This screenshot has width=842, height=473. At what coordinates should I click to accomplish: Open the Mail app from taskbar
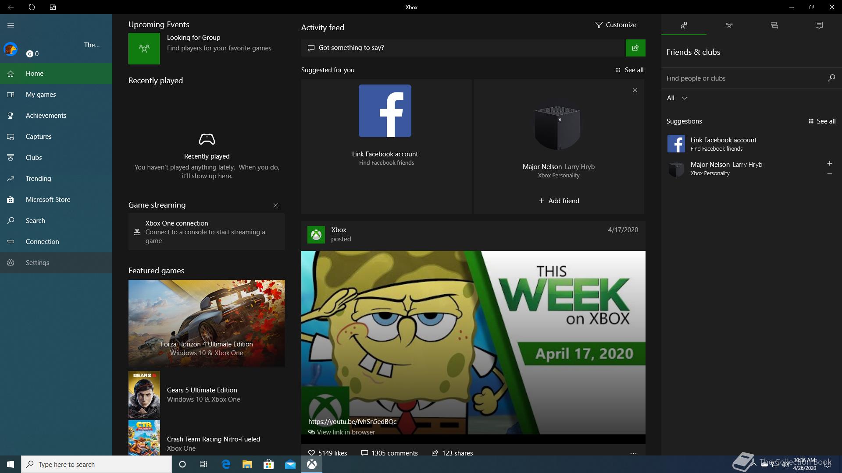[x=290, y=464]
